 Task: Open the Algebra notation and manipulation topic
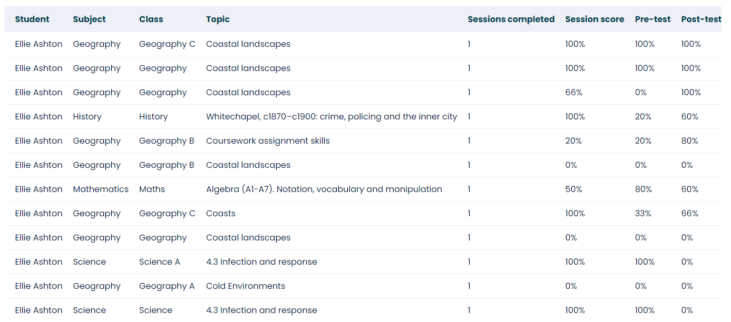coord(324,189)
